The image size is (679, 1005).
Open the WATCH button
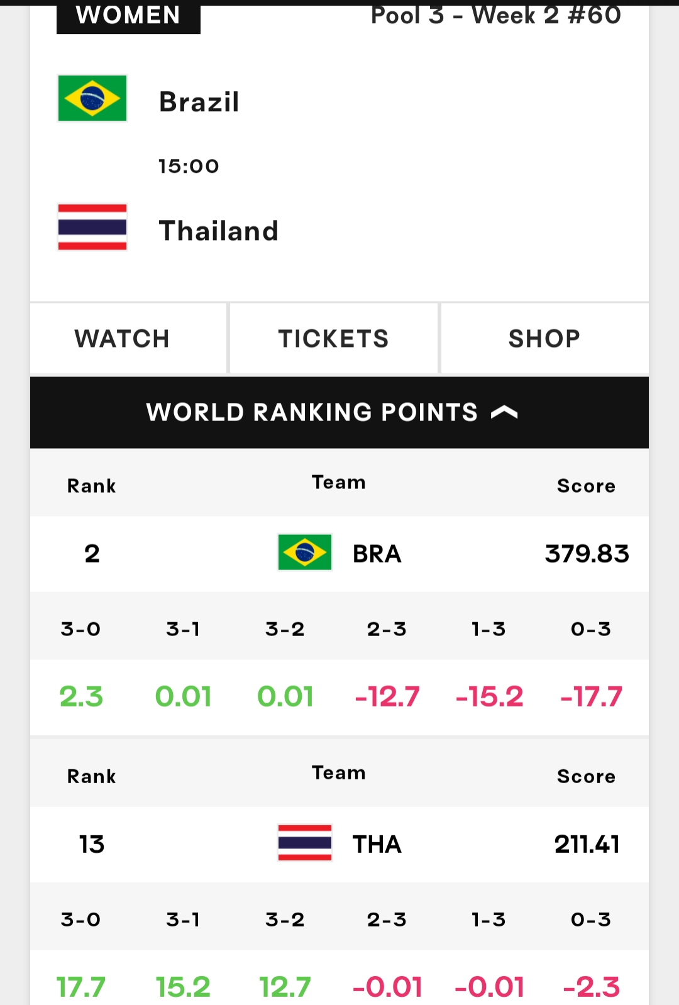tap(122, 339)
